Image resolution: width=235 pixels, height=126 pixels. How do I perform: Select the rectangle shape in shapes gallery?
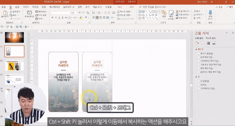153,11
